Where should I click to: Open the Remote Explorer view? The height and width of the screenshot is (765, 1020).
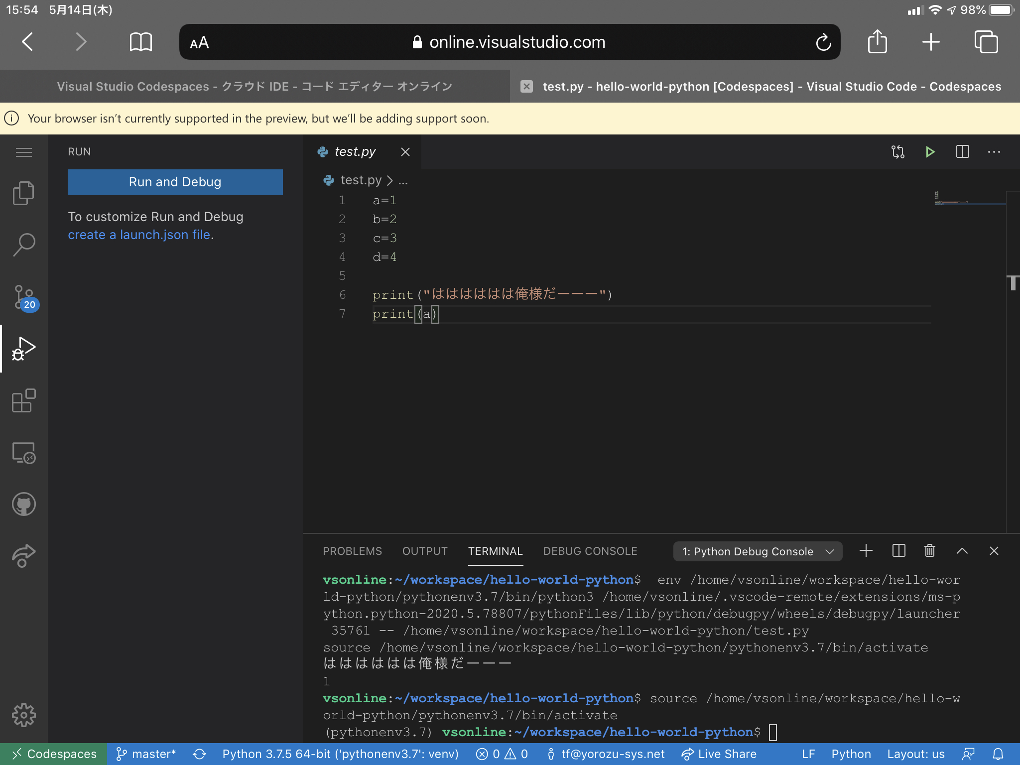[x=23, y=453]
